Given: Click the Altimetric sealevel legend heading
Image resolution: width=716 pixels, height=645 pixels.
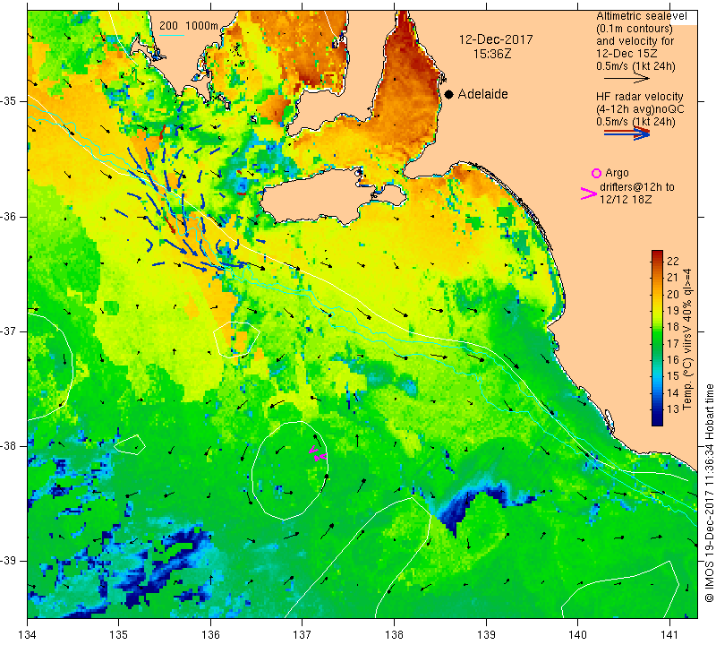Looking at the screenshot, I should coord(641,16).
